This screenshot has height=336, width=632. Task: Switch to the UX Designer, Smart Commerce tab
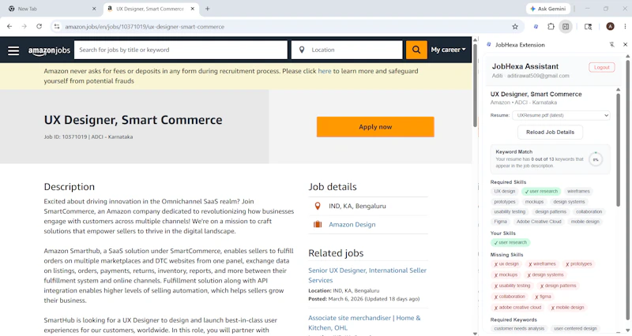point(151,9)
